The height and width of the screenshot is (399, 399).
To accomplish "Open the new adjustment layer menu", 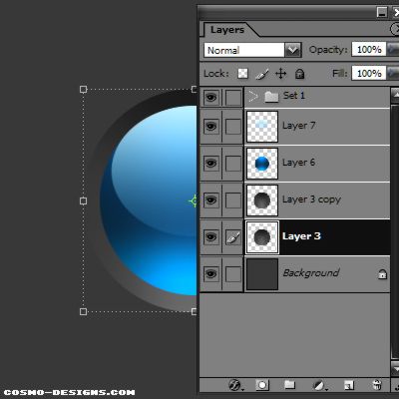I will tap(319, 385).
